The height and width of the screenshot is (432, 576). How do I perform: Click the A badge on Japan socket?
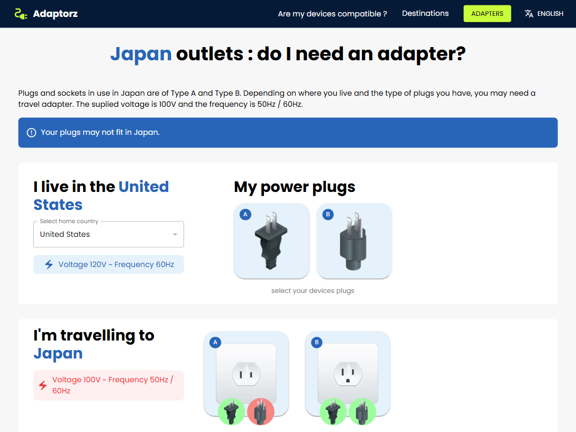click(x=215, y=342)
